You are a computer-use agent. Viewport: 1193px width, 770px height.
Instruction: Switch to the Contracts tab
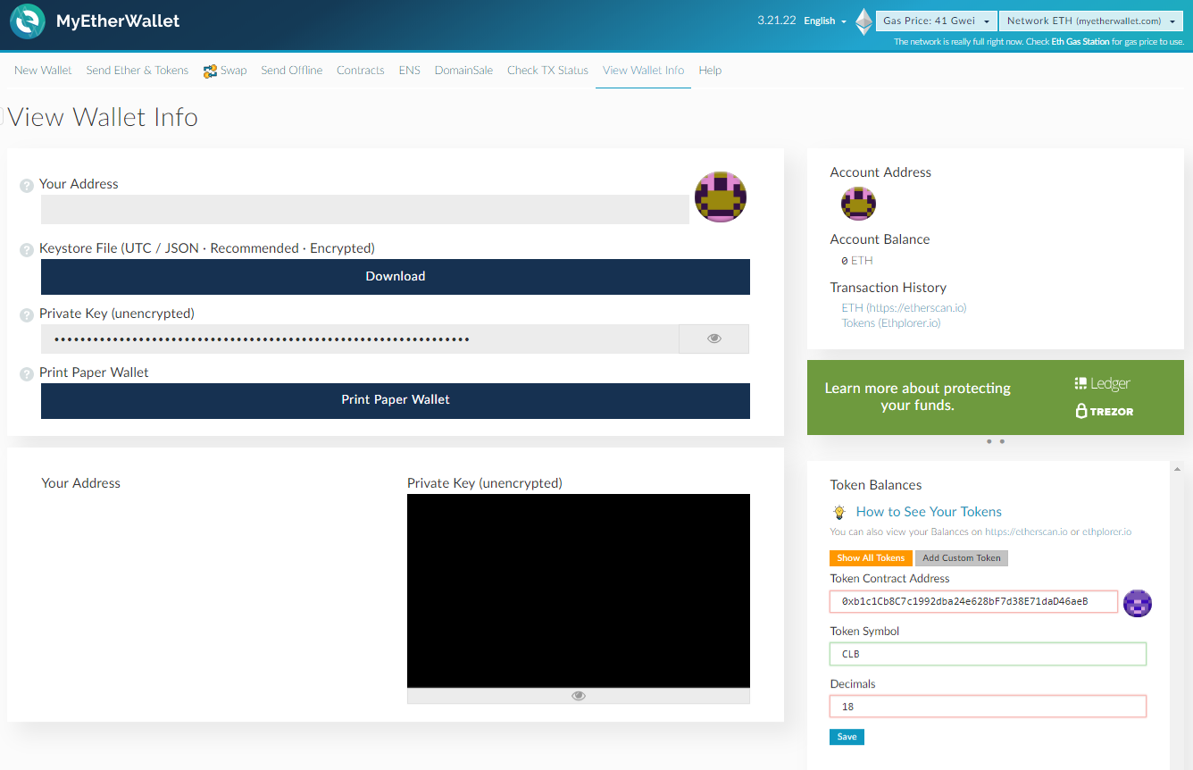click(361, 71)
